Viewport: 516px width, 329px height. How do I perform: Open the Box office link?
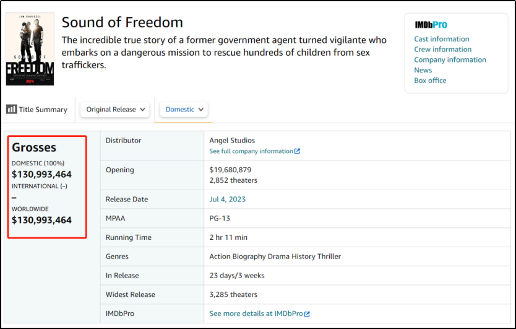[x=430, y=81]
